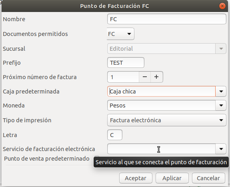Click the Sucursal Editorial dropdown arrow
This screenshot has height=187, width=230.
[221, 48]
